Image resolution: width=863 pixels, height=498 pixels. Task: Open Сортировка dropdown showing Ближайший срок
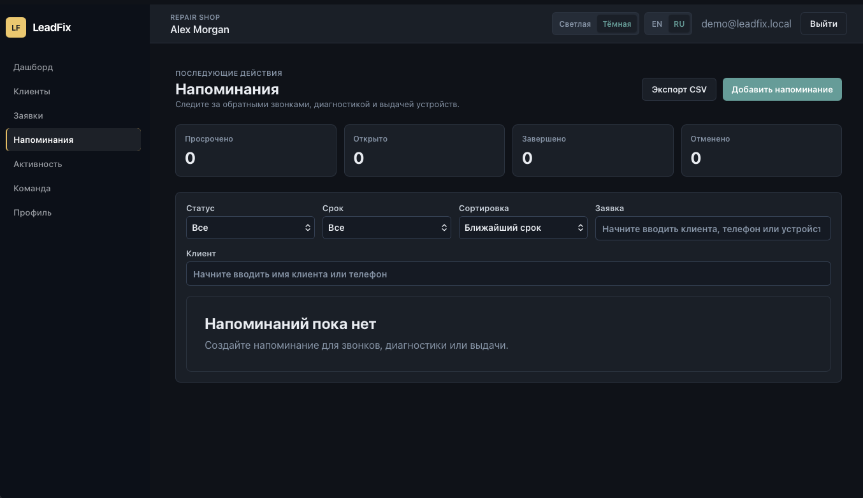(x=523, y=228)
